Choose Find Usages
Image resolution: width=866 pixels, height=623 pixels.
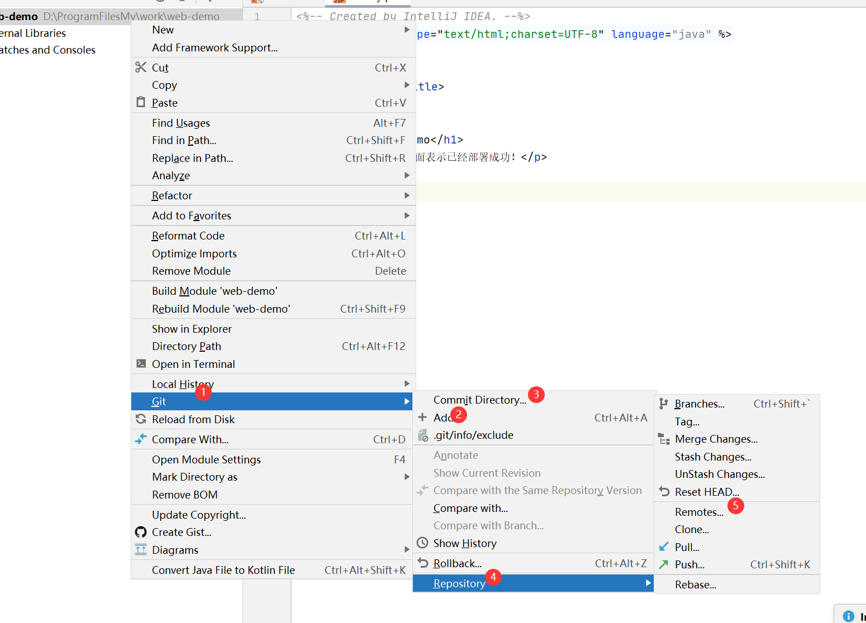(x=273, y=123)
